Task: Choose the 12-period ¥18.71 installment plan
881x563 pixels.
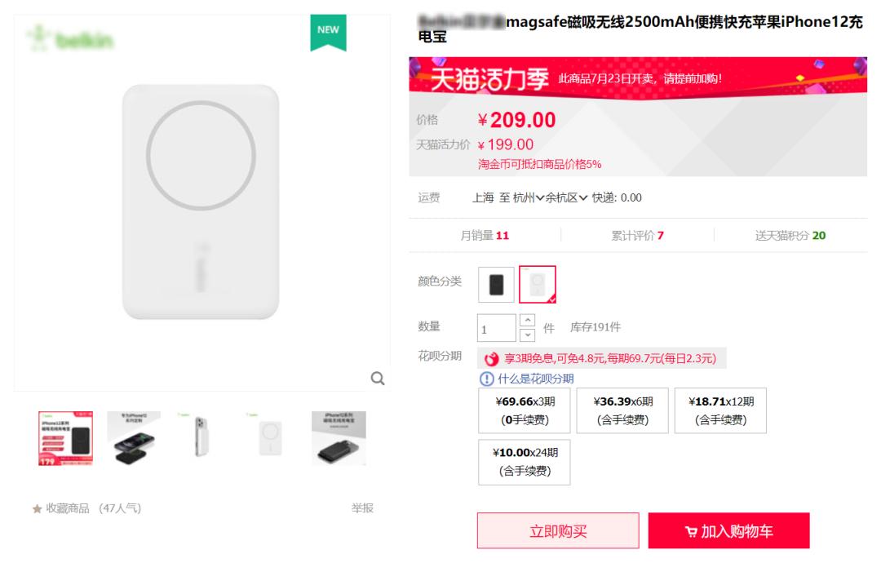Action: [x=720, y=410]
